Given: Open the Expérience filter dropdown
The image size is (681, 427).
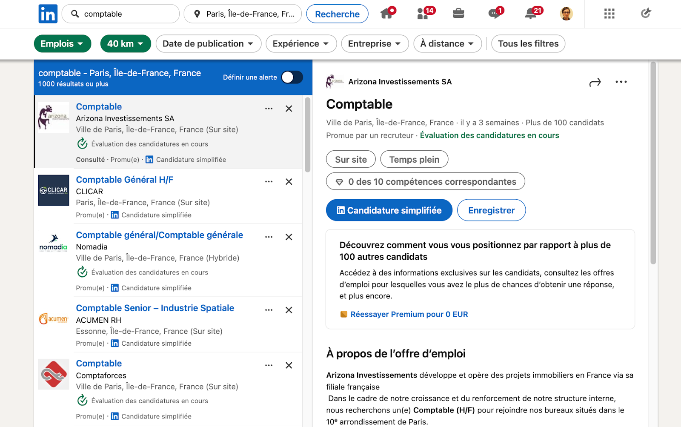Looking at the screenshot, I should coord(301,43).
